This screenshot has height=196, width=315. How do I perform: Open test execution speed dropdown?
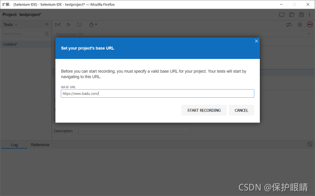pyautogui.click(x=93, y=25)
